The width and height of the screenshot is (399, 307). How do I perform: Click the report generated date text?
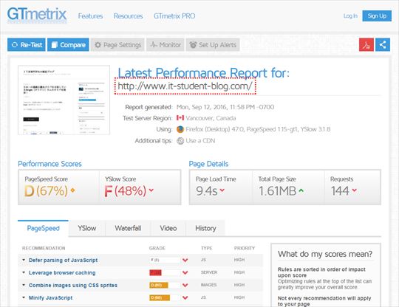coord(225,107)
